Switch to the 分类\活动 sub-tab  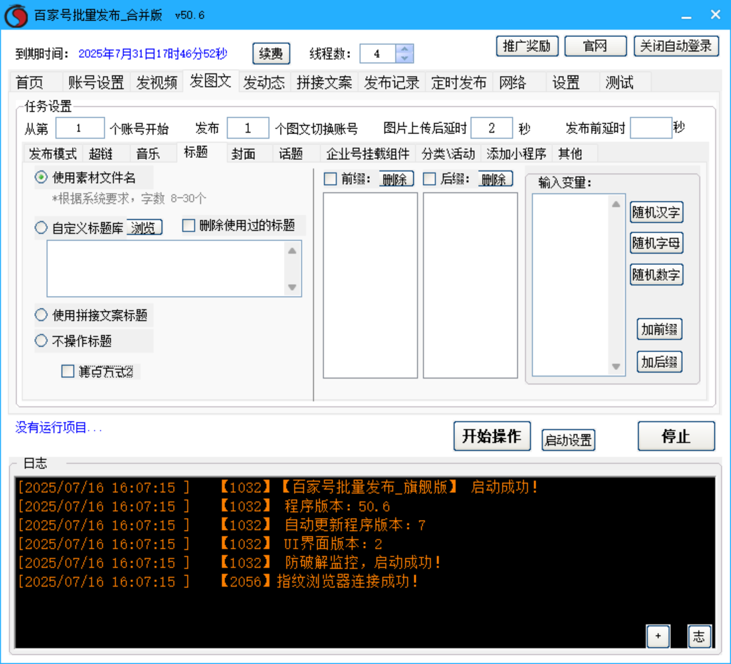pyautogui.click(x=448, y=153)
